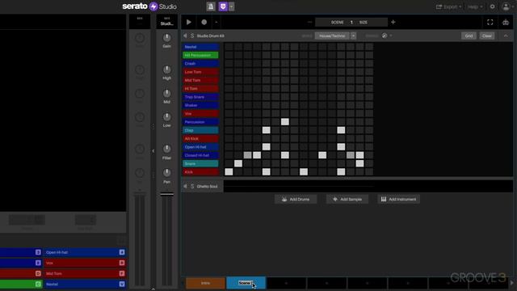Adjust the Pan knob
This screenshot has height=291, width=517.
point(167,173)
